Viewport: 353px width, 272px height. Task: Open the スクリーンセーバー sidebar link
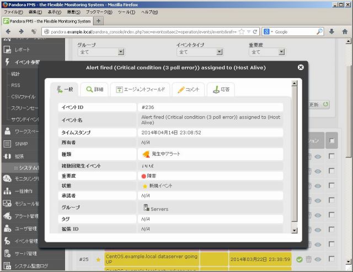[x=24, y=108]
